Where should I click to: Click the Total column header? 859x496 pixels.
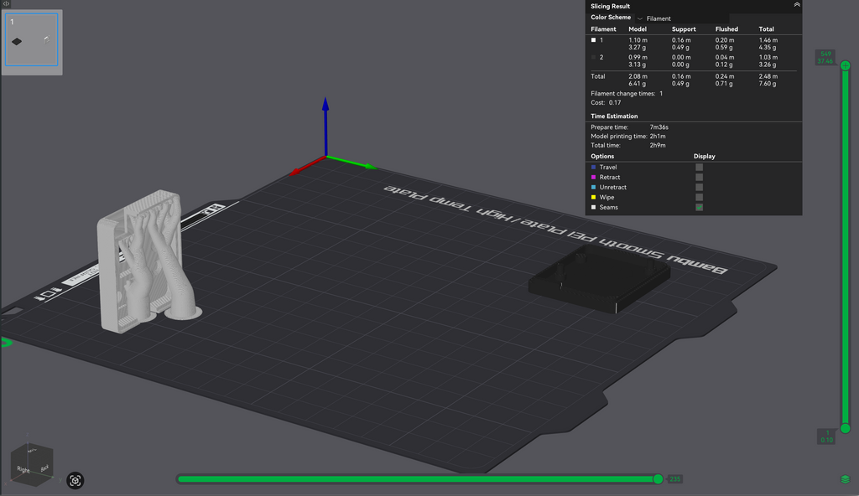[767, 29]
